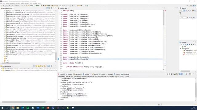Click the Run Last Tool coverage icon

point(38,5)
